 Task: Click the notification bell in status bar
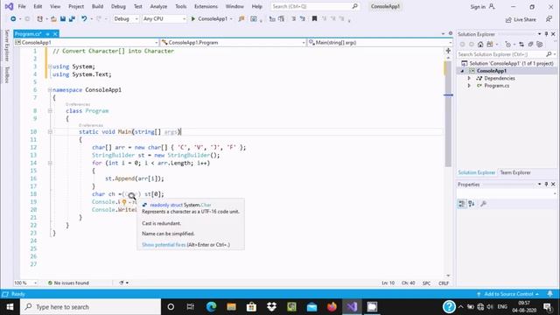tap(550, 294)
